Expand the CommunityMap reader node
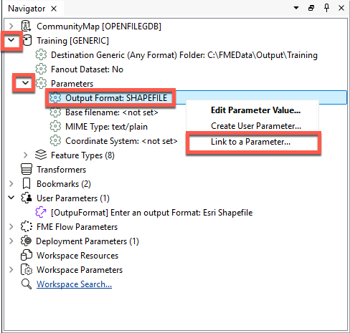 [x=11, y=26]
